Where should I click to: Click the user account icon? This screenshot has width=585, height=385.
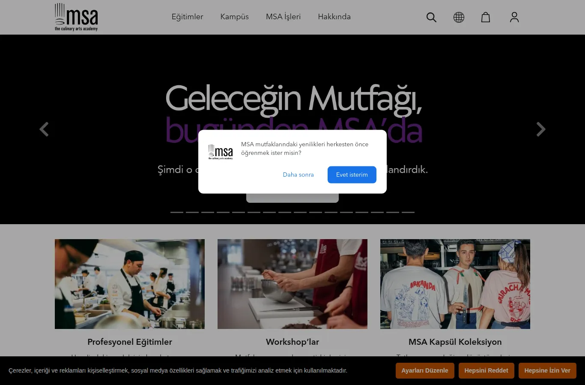pos(514,17)
